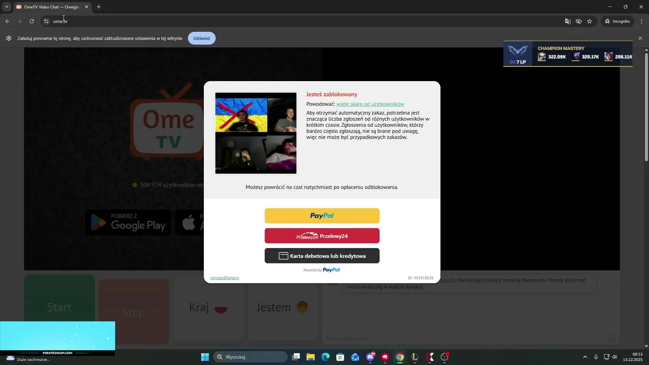Image resolution: width=649 pixels, height=365 pixels.
Task: View site information icon in address bar
Action: click(46, 21)
